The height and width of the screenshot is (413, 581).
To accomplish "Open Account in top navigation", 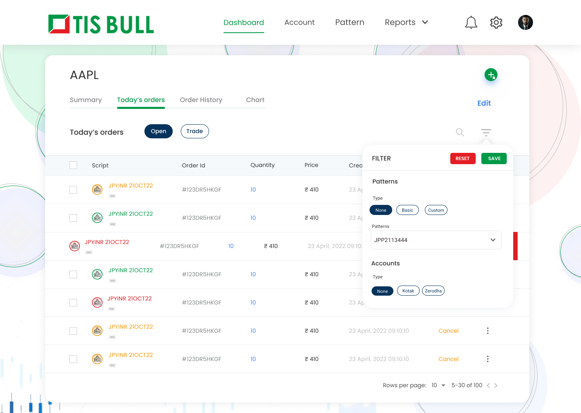I will click(299, 23).
